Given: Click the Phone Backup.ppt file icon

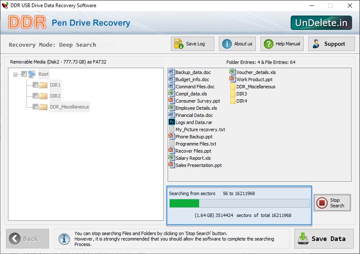Looking at the screenshot, I should (x=171, y=136).
